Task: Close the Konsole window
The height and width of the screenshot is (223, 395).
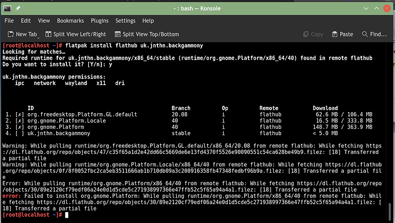Action: tap(387, 9)
